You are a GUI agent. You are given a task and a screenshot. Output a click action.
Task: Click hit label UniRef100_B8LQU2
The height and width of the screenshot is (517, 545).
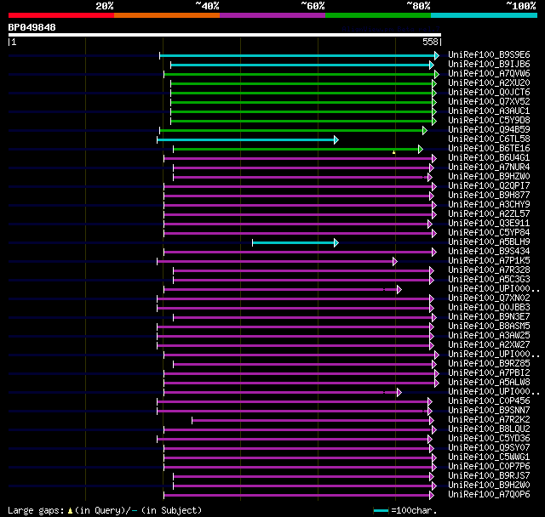click(489, 429)
